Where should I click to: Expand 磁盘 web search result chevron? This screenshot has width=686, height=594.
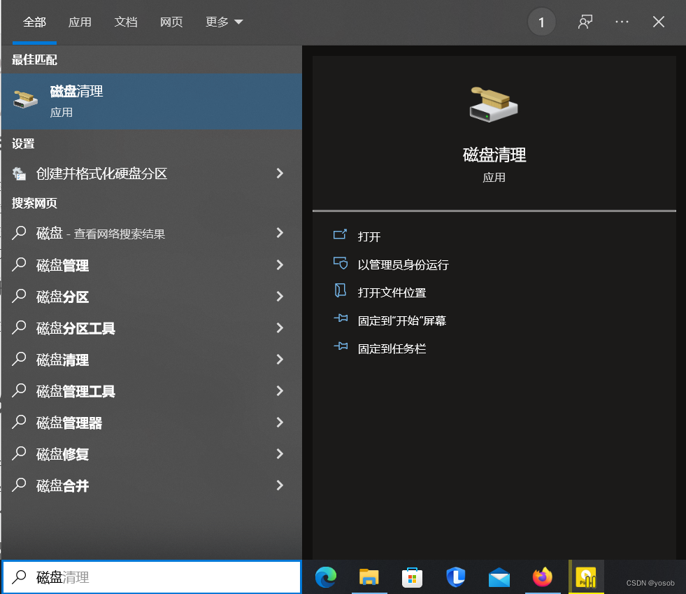pos(280,233)
